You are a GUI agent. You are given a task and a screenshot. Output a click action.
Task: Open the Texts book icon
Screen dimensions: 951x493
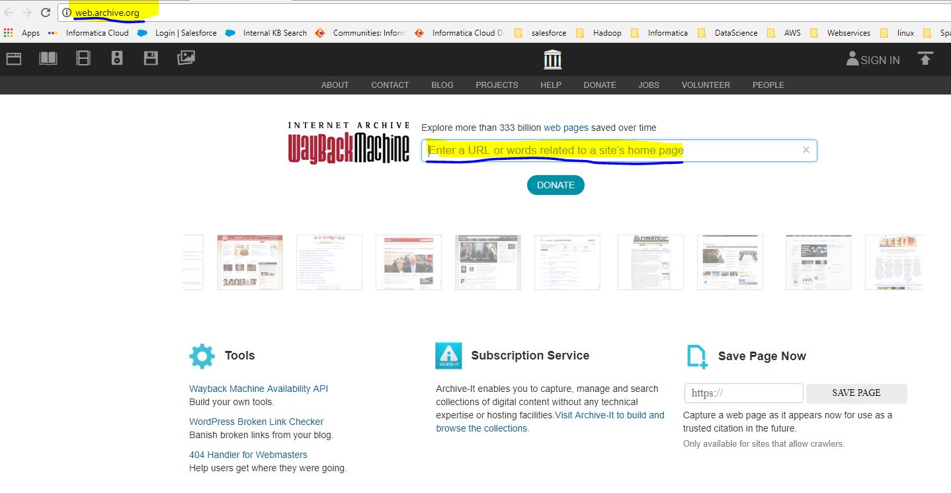(48, 59)
